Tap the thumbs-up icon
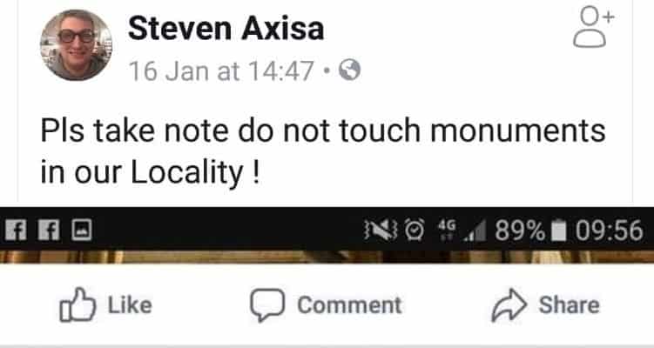Screen dimensions: 654x348 click(78, 304)
